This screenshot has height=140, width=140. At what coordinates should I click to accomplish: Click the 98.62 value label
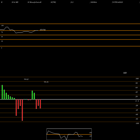[x=26, y=79]
